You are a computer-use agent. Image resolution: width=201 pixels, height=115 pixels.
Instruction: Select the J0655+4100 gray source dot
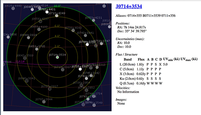39,29
